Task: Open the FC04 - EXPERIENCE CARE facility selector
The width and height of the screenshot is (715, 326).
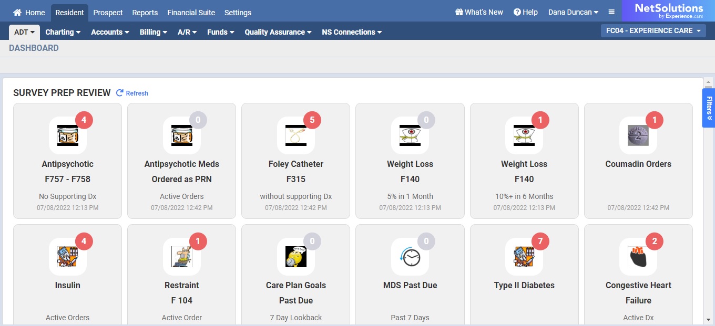Action: [x=653, y=31]
